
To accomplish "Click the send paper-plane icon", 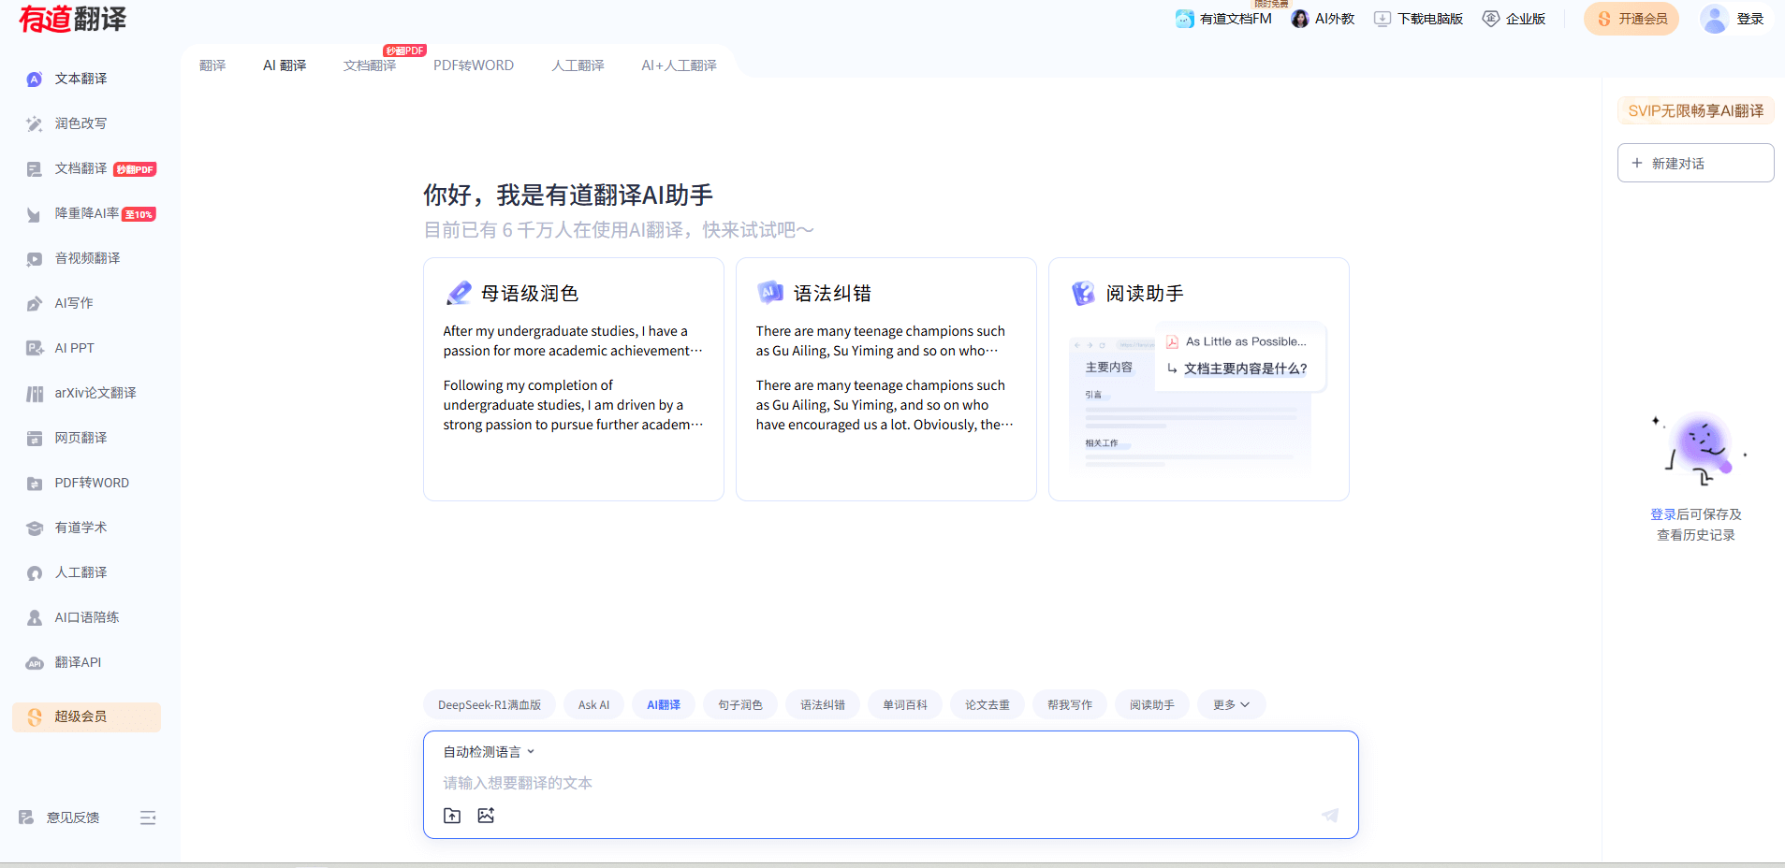I will click(x=1329, y=816).
